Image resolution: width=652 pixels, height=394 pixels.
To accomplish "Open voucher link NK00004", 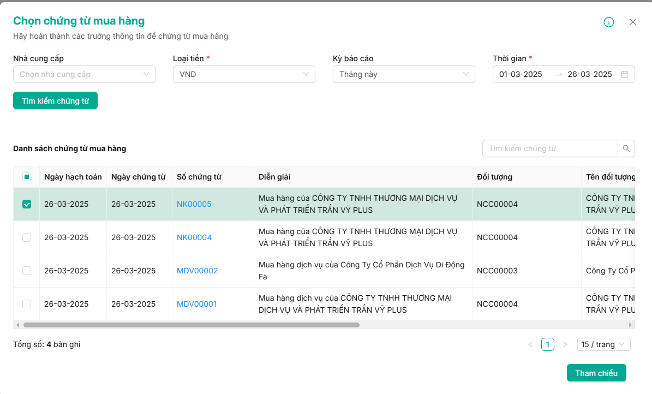I will click(194, 237).
